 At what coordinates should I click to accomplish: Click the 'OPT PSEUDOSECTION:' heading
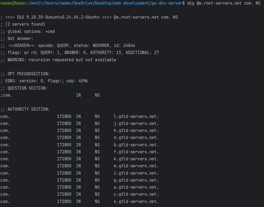pyautogui.click(x=25, y=74)
